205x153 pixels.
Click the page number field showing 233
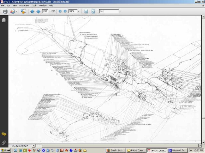coord(46,11)
